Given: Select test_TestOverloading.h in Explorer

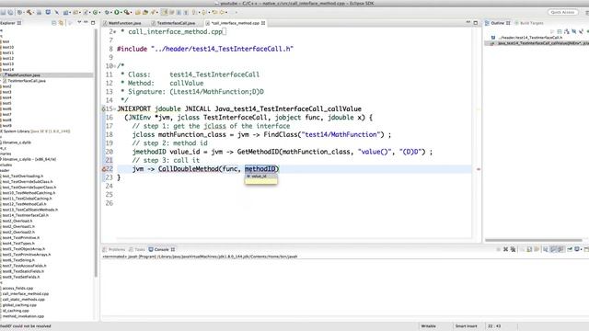Looking at the screenshot, I should (x=22, y=176).
